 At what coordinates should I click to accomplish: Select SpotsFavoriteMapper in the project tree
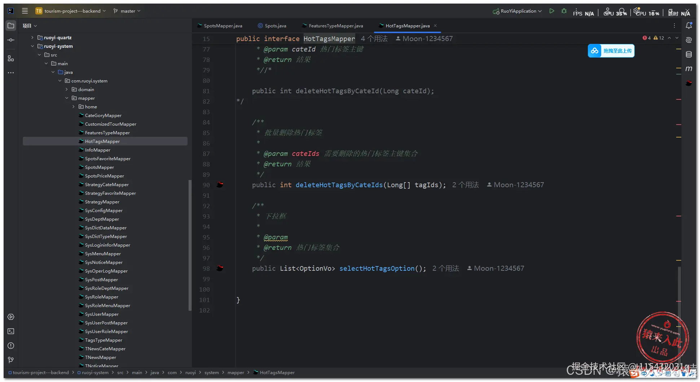(108, 158)
